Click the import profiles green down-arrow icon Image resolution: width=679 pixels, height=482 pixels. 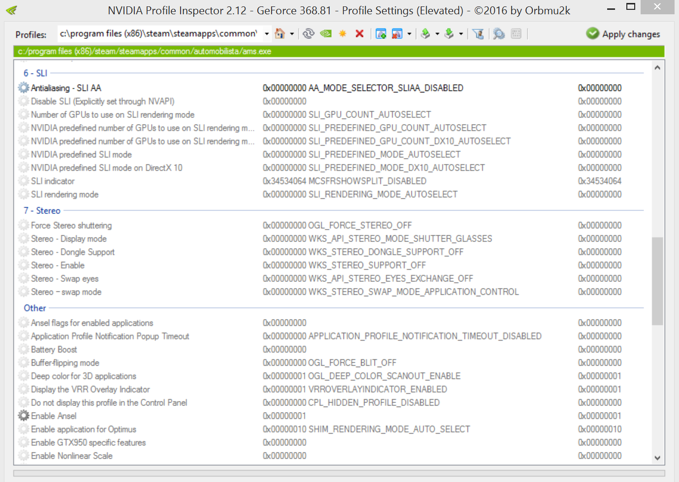pyautogui.click(x=449, y=33)
